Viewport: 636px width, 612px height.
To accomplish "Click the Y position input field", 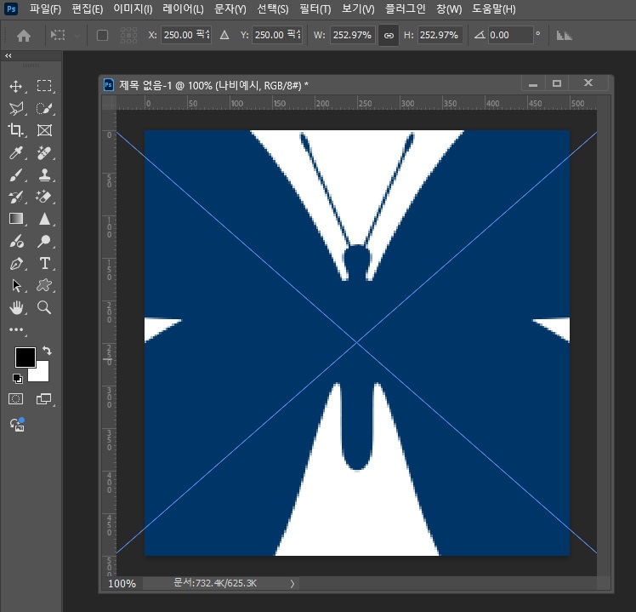I will [277, 36].
